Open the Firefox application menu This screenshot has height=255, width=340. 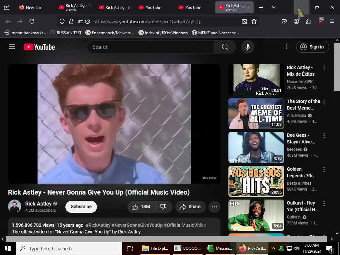coord(332,21)
